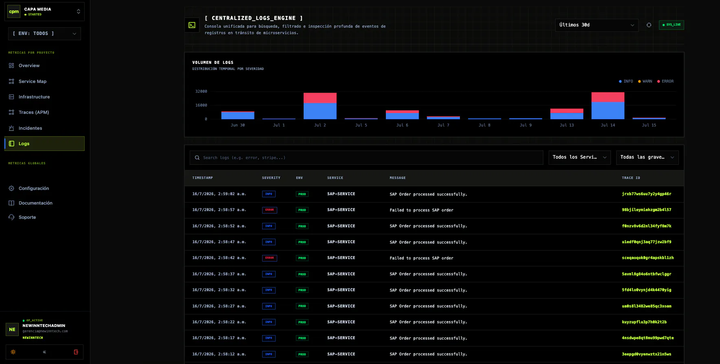Click the Soporte headset icon

[11, 217]
